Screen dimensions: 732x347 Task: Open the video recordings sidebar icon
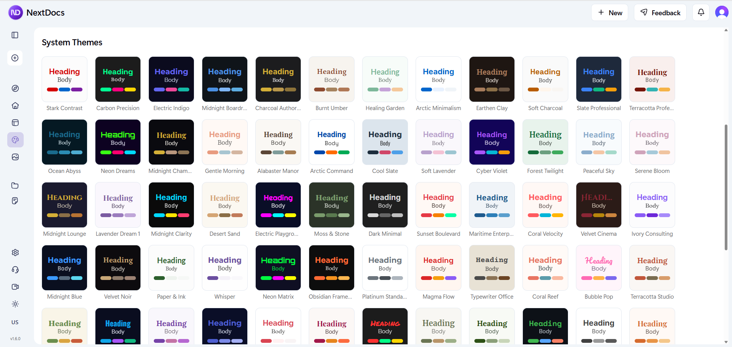point(15,287)
